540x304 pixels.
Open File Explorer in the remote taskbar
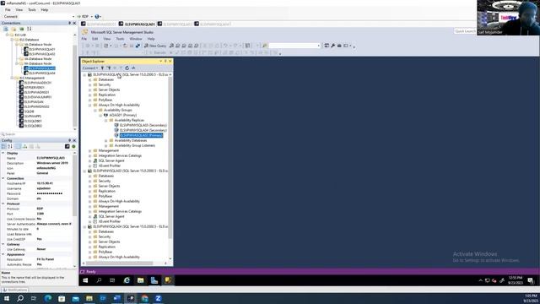point(140,280)
